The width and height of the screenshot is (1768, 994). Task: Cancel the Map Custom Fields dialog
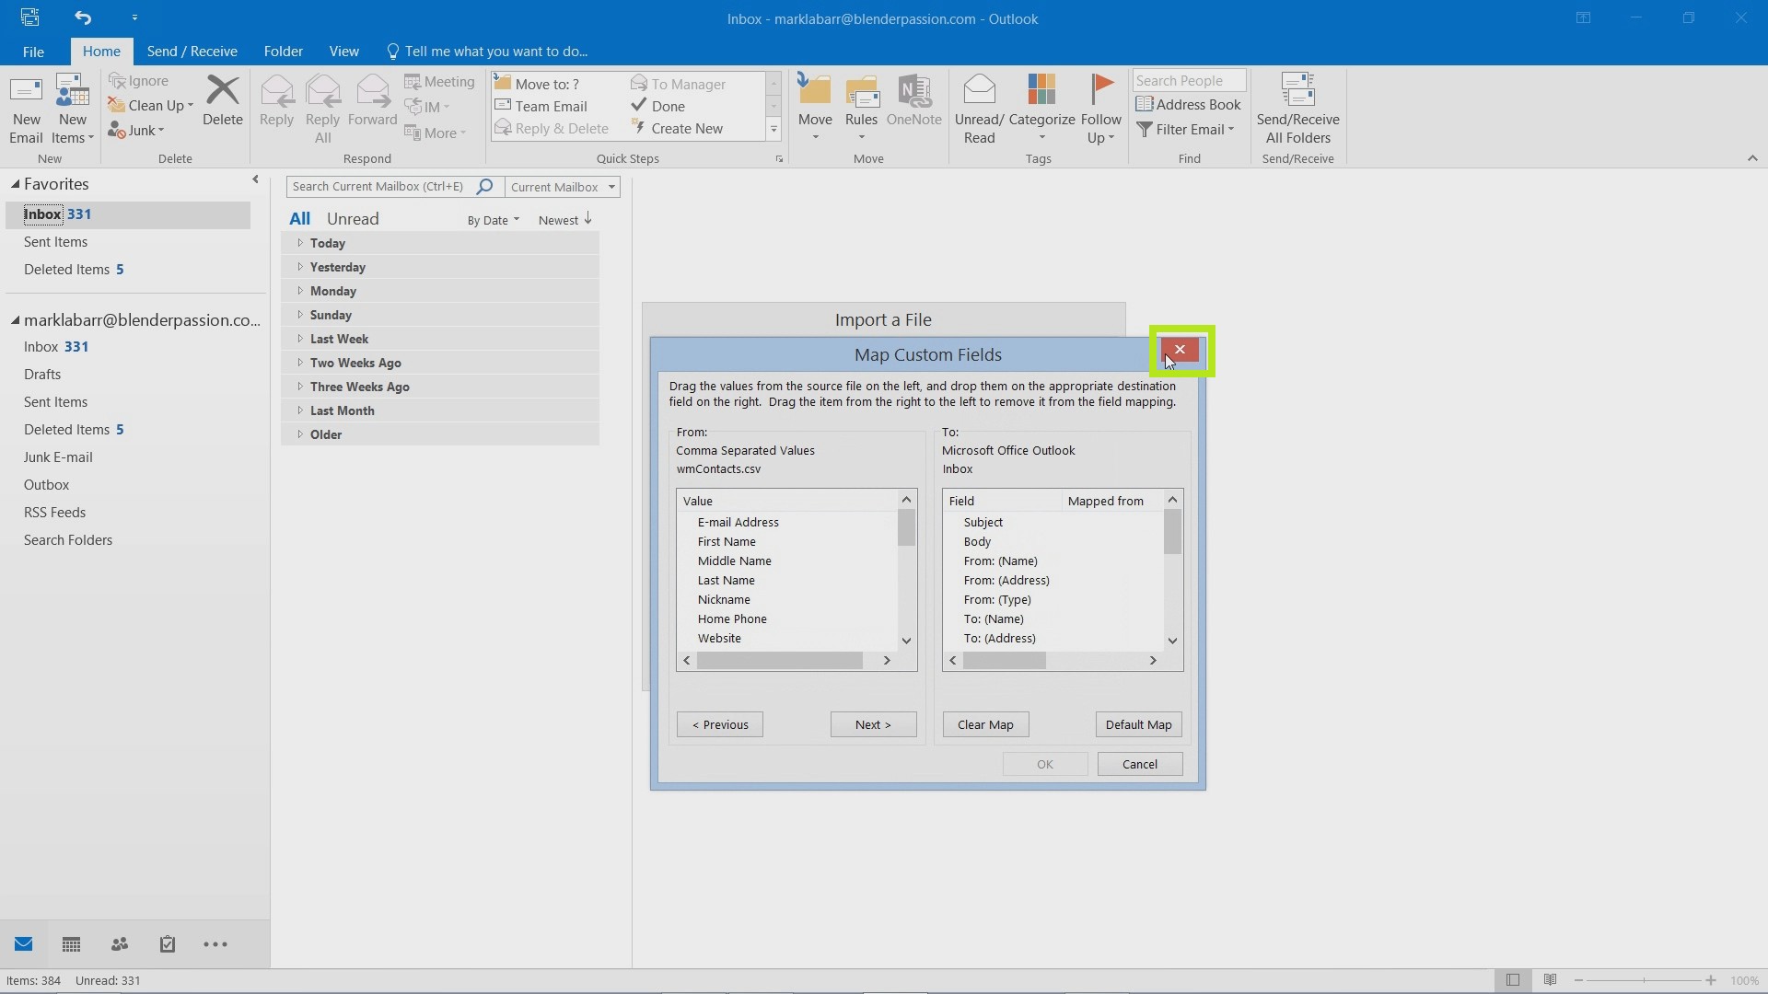[1140, 764]
